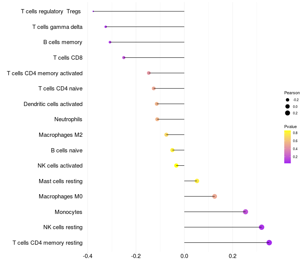This screenshot has width=304, height=266.
Task: Select the Monocytes data point
Action: pyautogui.click(x=245, y=212)
